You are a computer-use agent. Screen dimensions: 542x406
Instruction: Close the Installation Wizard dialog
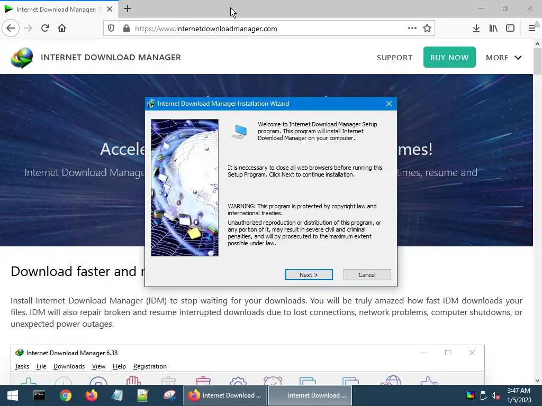[389, 104]
